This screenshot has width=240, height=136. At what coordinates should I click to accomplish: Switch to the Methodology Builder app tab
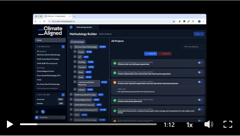point(84,27)
